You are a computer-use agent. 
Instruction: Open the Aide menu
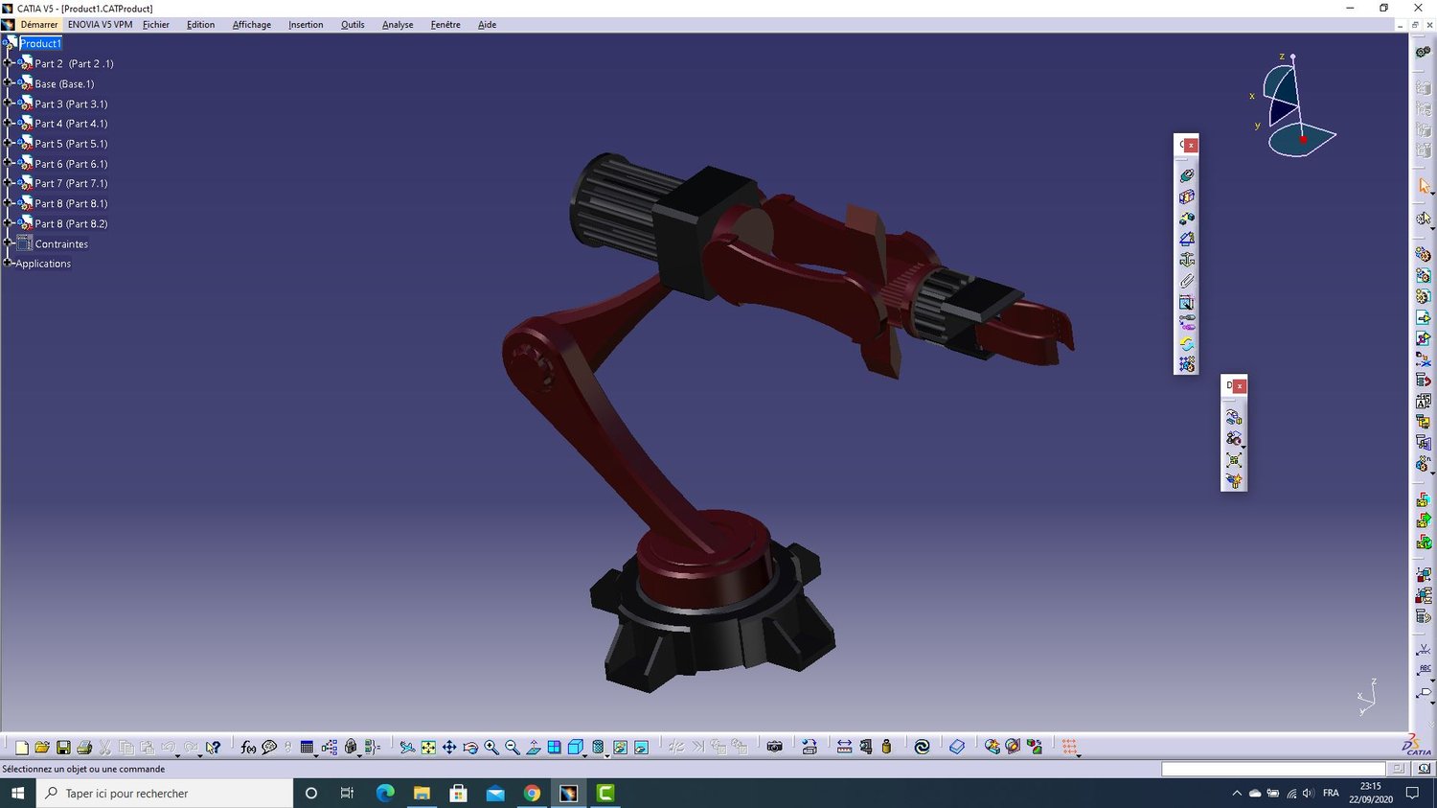[x=487, y=25]
